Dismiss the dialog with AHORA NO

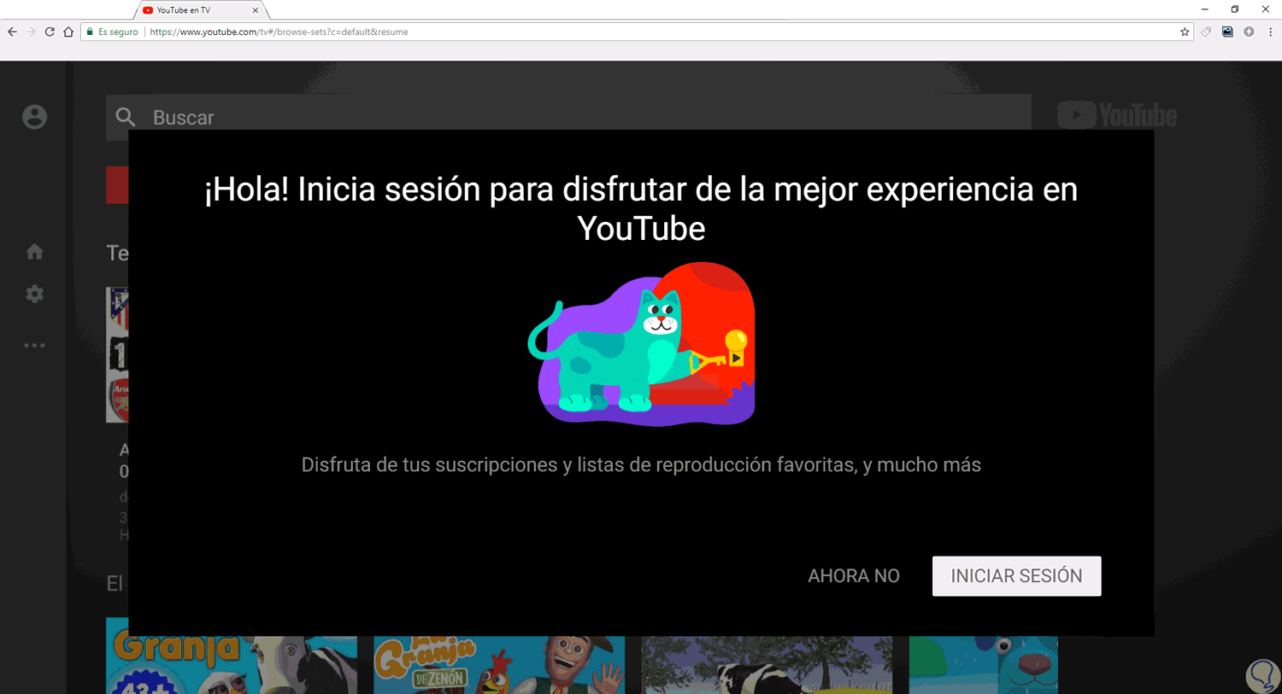tap(854, 576)
